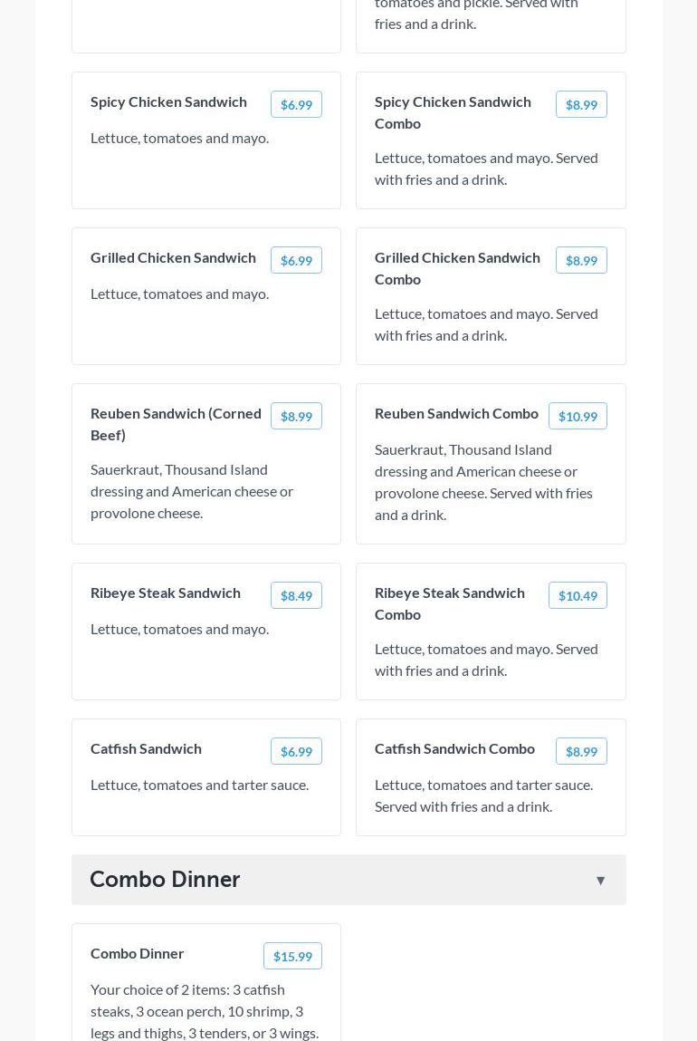Click the Spicy Chicken Sandwich Combo $8.99 price
Image resolution: width=697 pixels, height=1041 pixels.
point(581,104)
